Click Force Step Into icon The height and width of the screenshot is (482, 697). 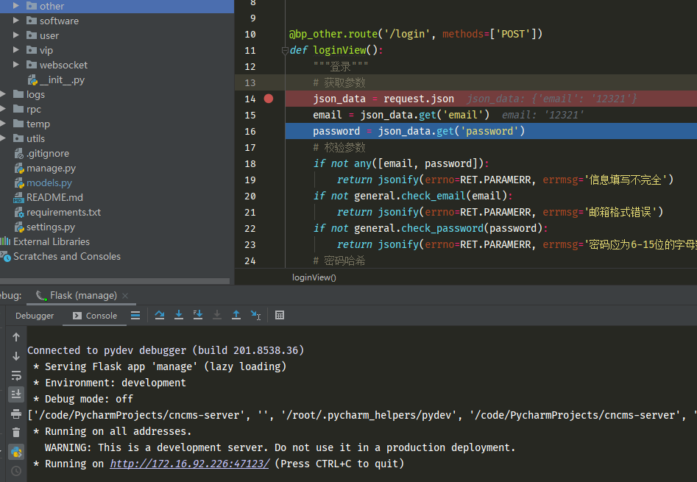[217, 316]
